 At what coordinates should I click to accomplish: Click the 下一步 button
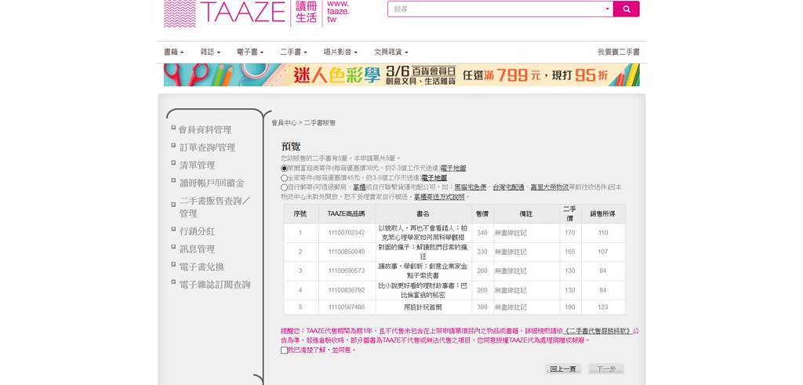point(606,369)
